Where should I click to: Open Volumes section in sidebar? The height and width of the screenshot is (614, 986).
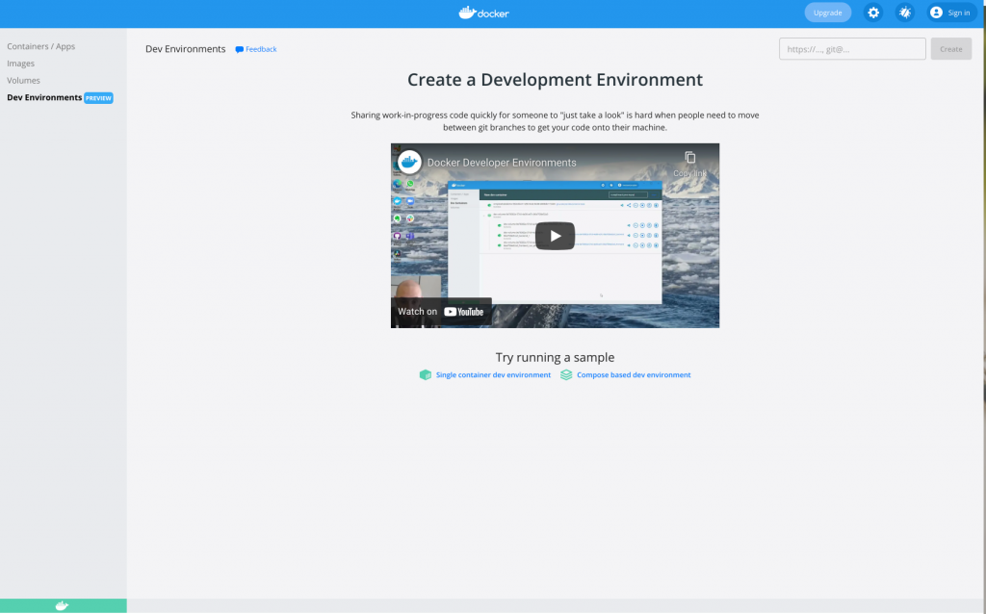tap(23, 81)
